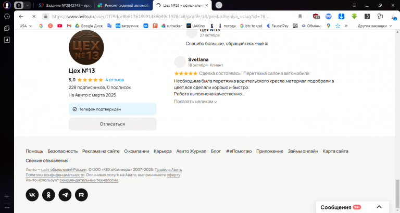Open Svetlana reviewer name
Image resolution: width=400 pixels, height=213 pixels.
(198, 59)
